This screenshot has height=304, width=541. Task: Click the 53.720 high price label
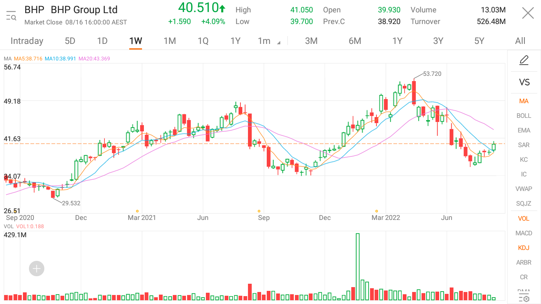[x=432, y=74]
